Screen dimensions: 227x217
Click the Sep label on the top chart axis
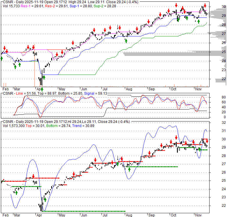[x=151, y=89]
